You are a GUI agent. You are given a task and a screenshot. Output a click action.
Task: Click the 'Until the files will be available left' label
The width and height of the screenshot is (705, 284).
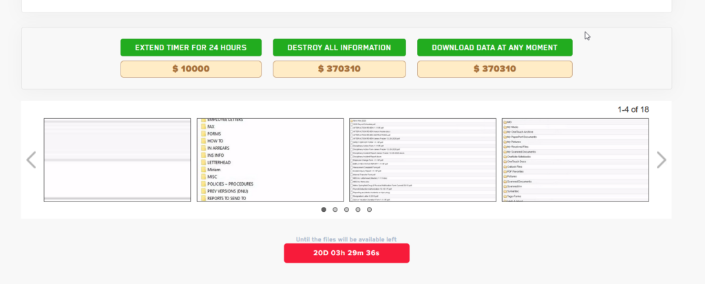(x=346, y=239)
